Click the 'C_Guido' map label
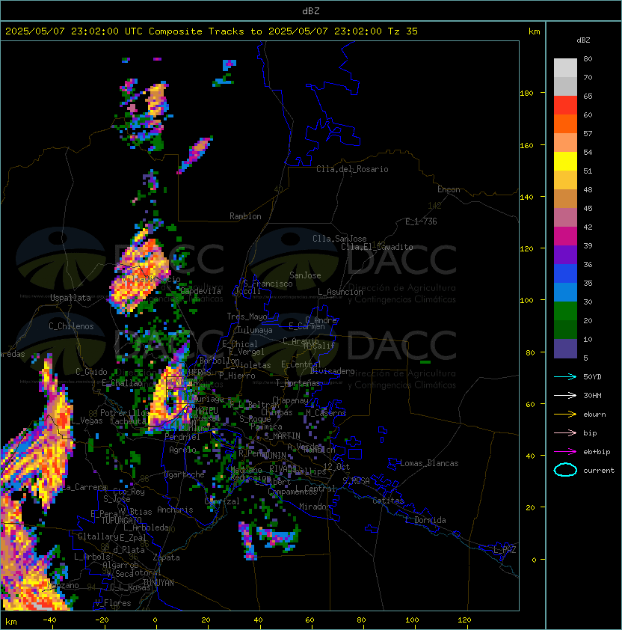The width and height of the screenshot is (622, 630). (x=91, y=372)
